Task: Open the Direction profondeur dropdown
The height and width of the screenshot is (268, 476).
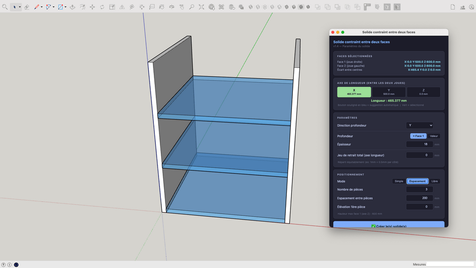Action: (x=419, y=125)
